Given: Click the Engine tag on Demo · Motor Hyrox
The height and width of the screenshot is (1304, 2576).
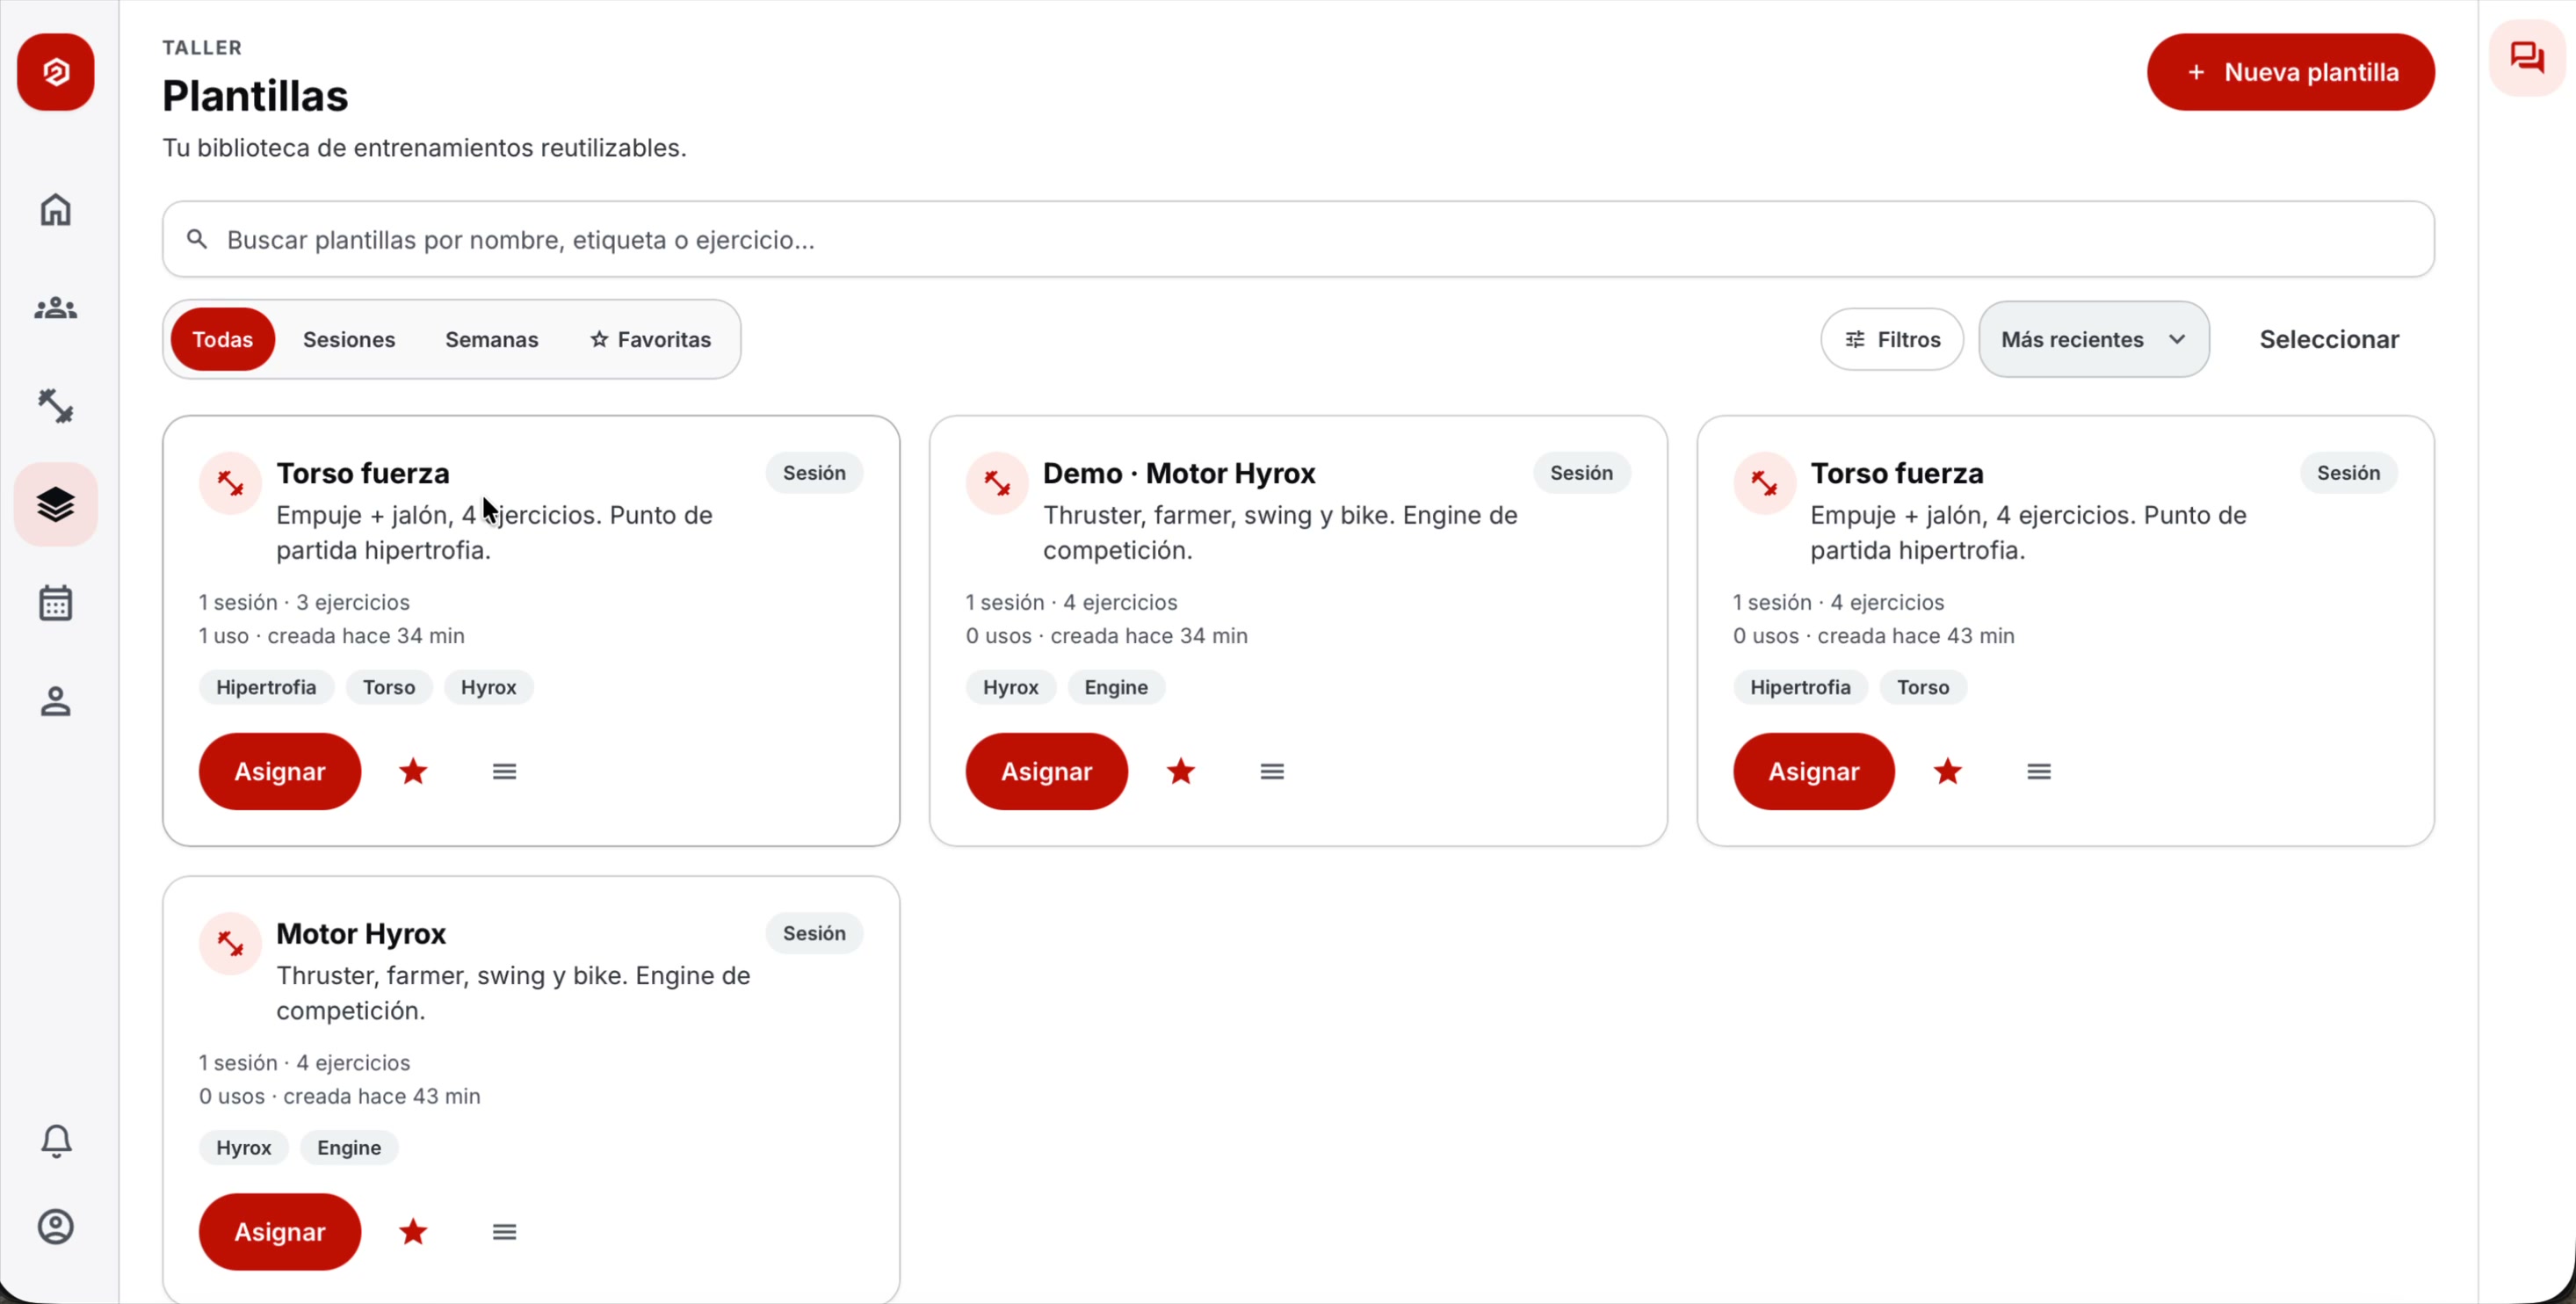Looking at the screenshot, I should pos(1116,687).
